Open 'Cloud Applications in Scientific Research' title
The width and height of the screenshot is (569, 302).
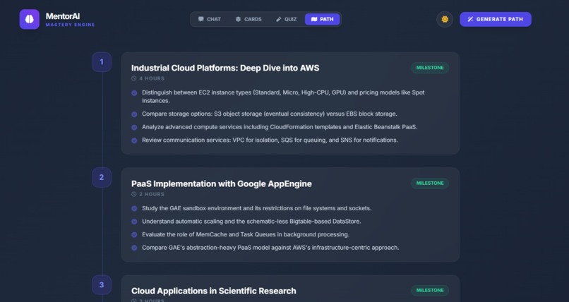213,291
